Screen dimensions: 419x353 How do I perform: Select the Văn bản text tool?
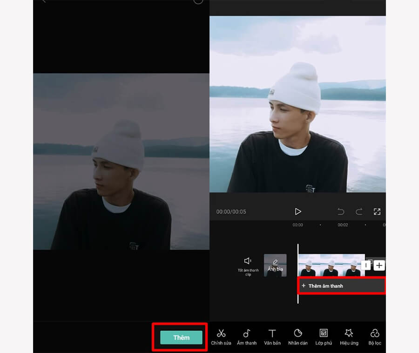(272, 336)
